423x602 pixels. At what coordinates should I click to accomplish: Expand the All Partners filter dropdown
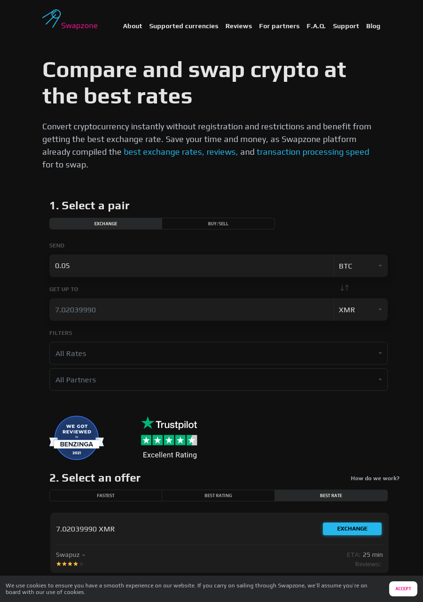(219, 380)
